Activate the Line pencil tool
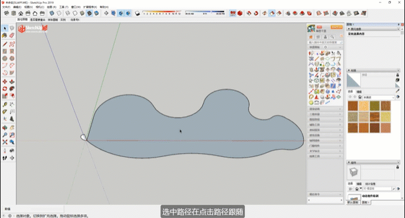This screenshot has height=218, width=405. pyautogui.click(x=5, y=44)
